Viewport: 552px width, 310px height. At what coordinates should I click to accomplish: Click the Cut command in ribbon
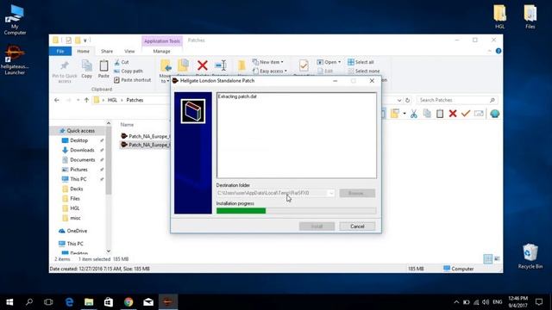tap(122, 62)
